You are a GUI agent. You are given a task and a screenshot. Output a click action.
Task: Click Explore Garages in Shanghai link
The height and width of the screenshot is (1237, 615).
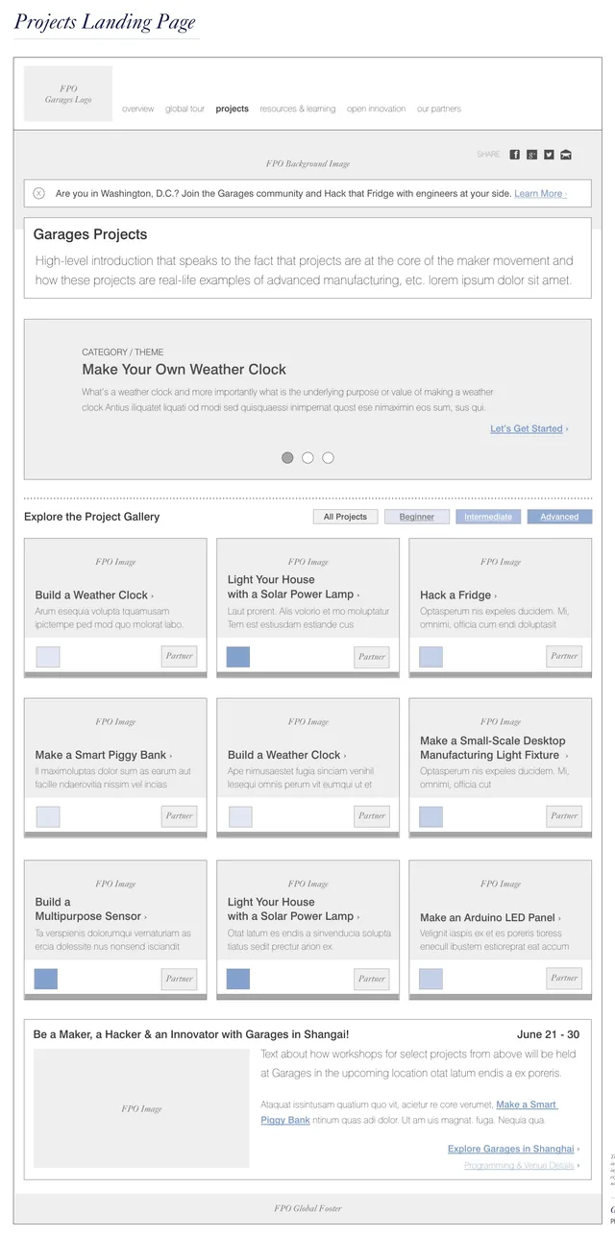513,1149
